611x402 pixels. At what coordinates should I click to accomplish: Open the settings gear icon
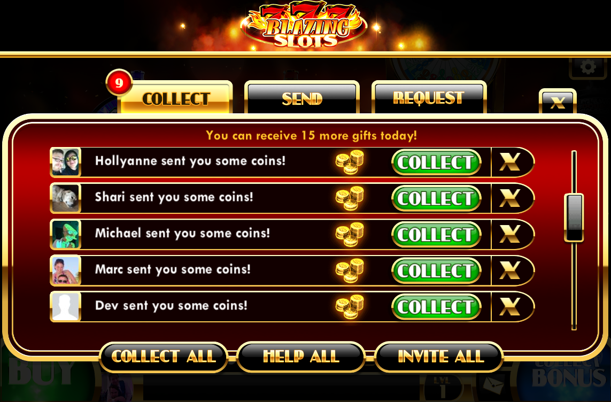tap(588, 67)
